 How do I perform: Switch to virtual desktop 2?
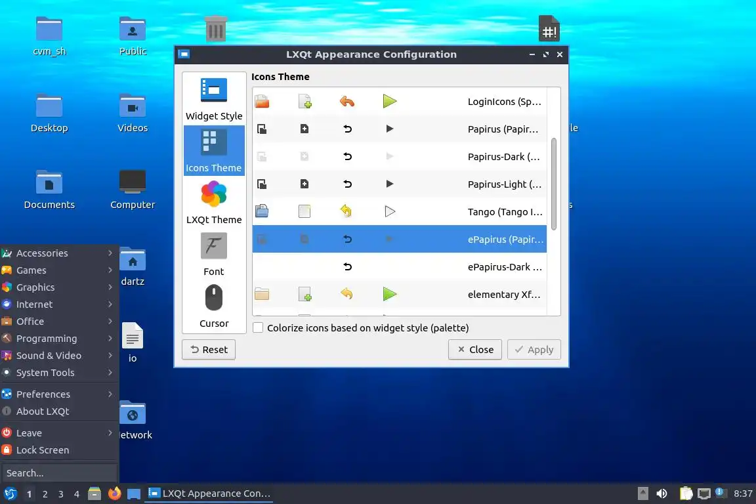pos(45,494)
